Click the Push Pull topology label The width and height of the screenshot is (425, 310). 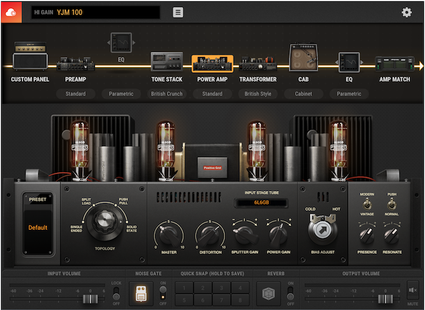(123, 201)
